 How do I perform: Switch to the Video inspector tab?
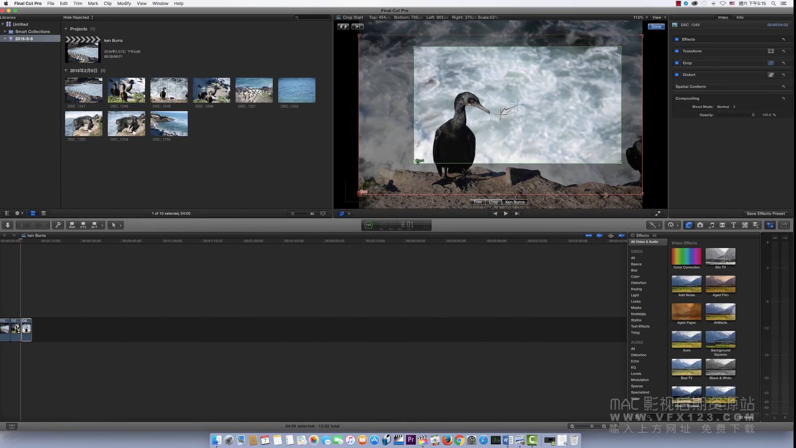(723, 17)
